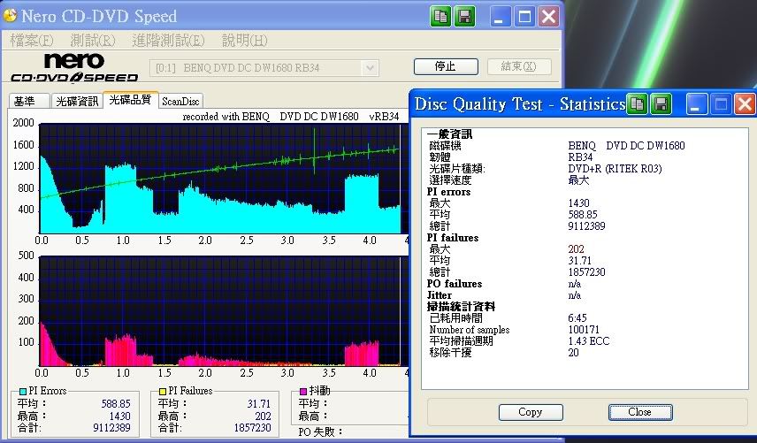Click the cyan PI Errors legend swatch
The height and width of the screenshot is (443, 757).
tap(23, 392)
